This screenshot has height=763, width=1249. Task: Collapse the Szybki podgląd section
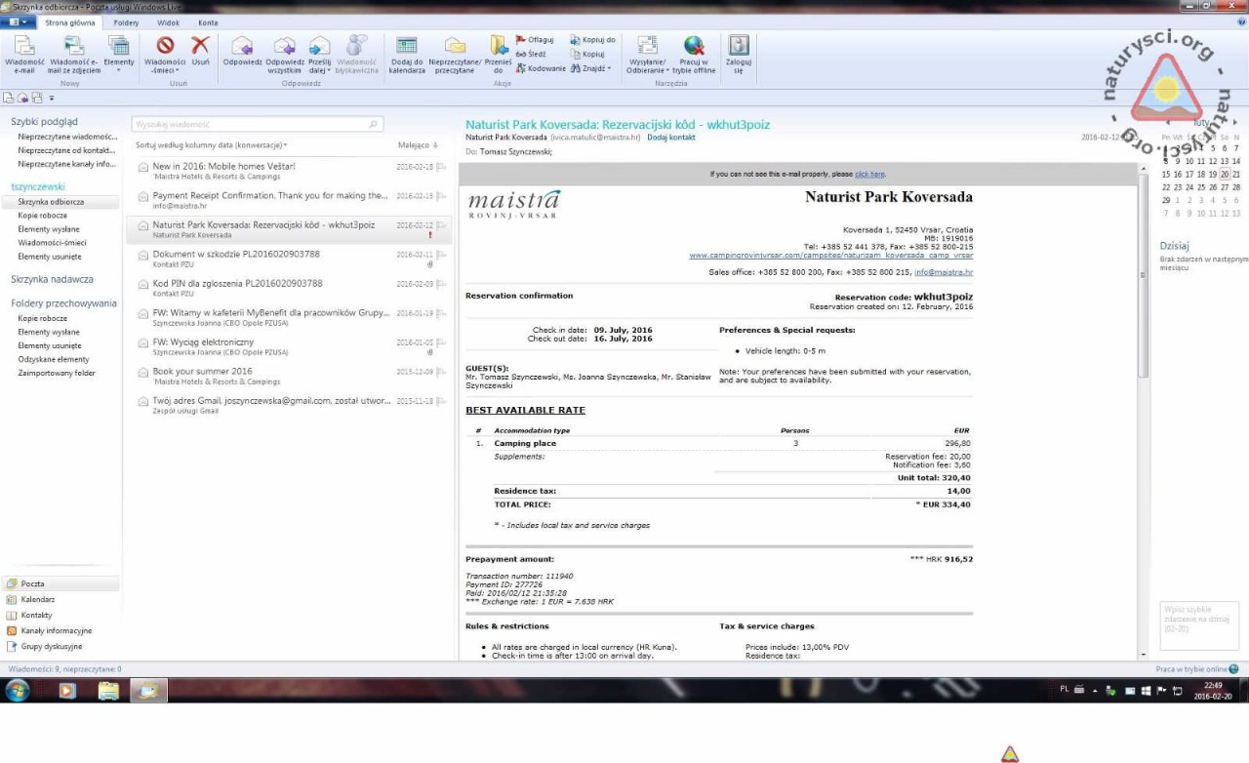point(44,122)
